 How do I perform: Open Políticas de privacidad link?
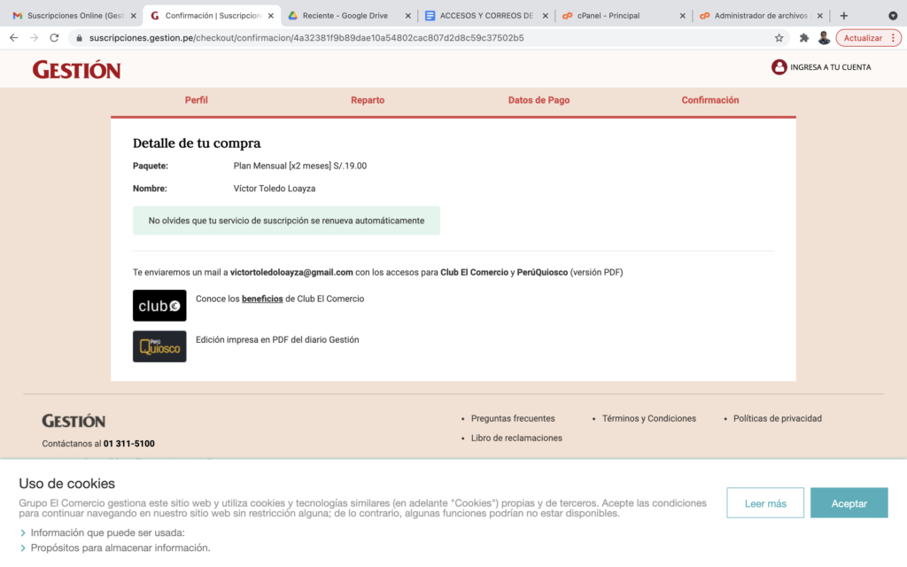point(778,418)
